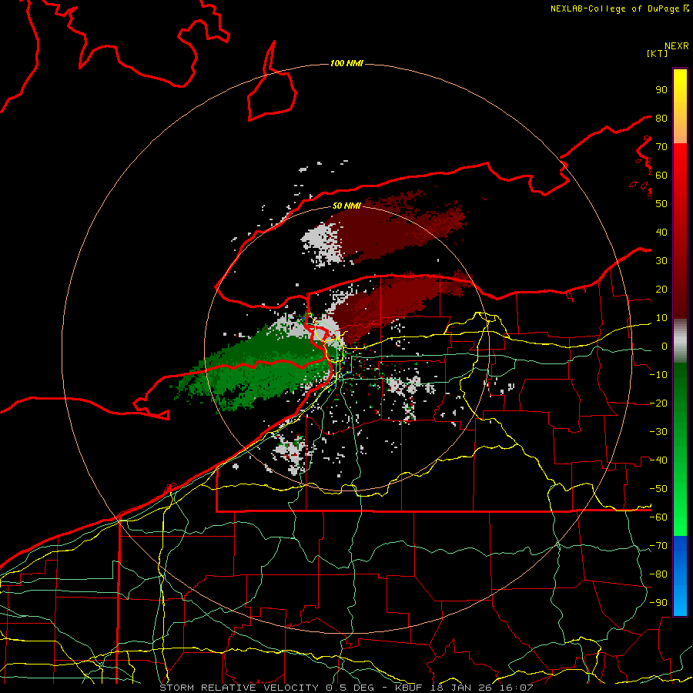Viewport: 693px width, 693px height.
Task: Click the -10 value on the velocity scale
Action: 658,375
